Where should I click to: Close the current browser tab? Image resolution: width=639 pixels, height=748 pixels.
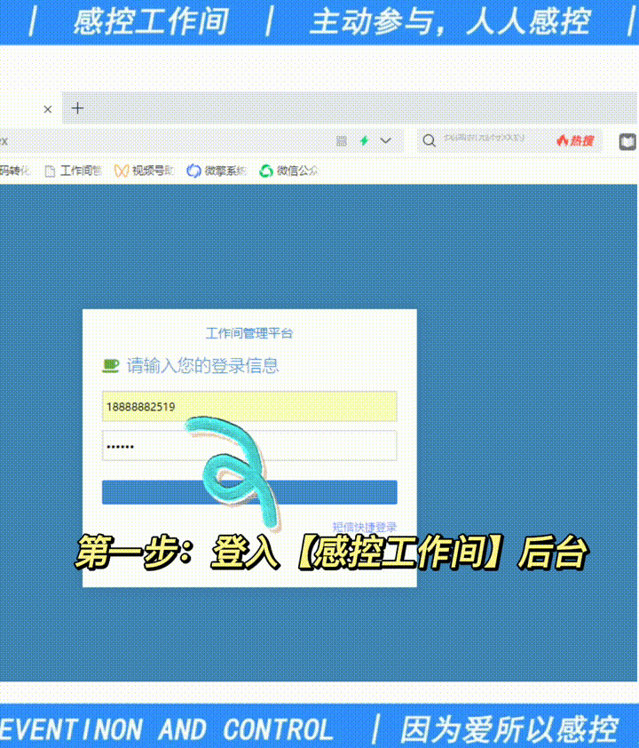(x=48, y=109)
